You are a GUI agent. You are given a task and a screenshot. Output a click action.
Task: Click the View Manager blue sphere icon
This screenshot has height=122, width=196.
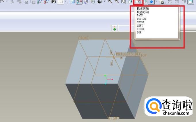(x=151, y=2)
